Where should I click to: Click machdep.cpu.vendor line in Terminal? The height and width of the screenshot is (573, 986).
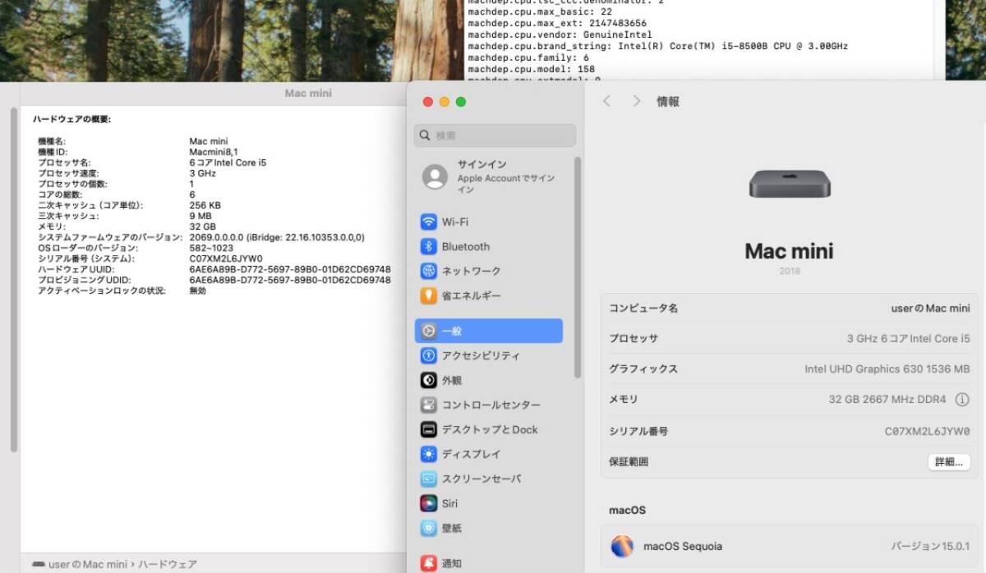[x=560, y=35]
